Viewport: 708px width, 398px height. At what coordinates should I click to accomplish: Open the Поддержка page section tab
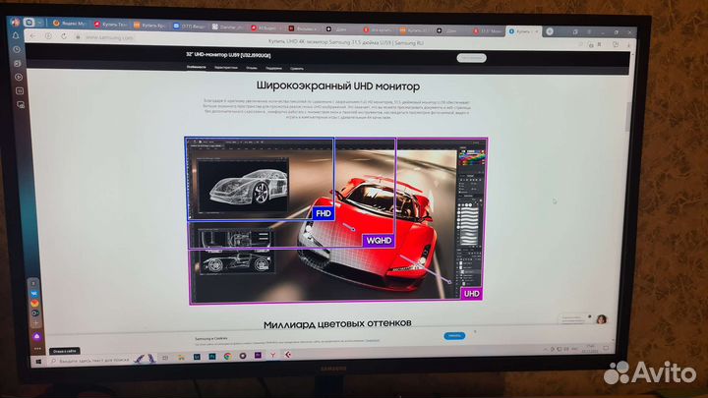click(273, 68)
